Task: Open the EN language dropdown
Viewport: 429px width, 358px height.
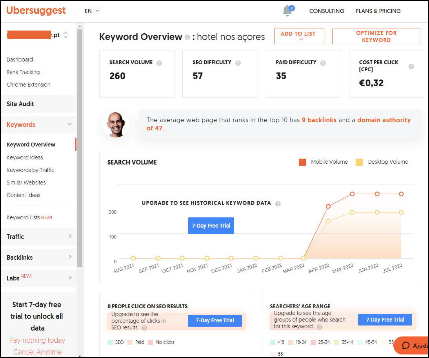Action: [x=92, y=11]
